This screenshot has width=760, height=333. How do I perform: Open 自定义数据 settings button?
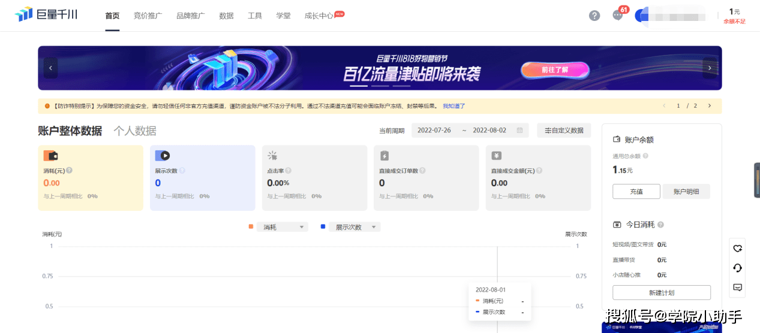(564, 130)
